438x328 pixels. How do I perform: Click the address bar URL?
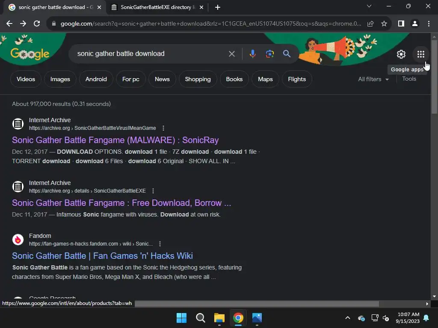(211, 24)
